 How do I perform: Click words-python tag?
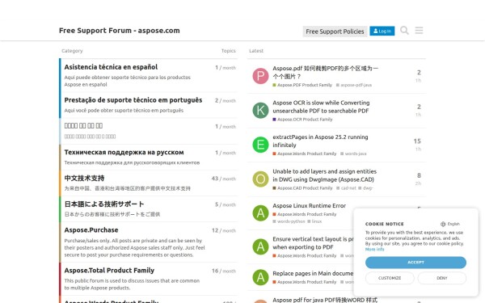(x=289, y=221)
